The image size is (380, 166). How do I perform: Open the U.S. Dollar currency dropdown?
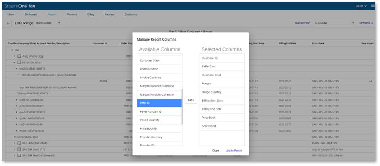pos(335,23)
